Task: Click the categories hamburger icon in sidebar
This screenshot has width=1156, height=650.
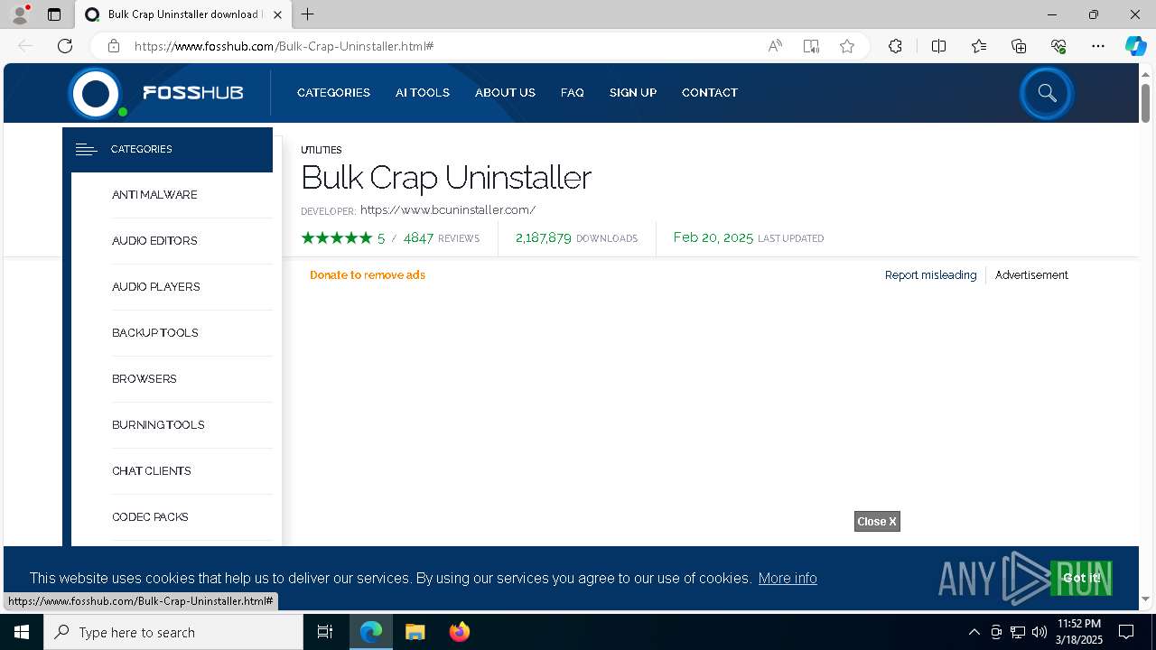Action: (x=86, y=149)
